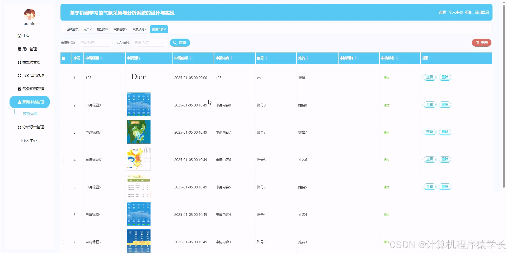507x253 pixels.
Task: Click the grid icon beside 模型师管理
Action: tap(20, 62)
